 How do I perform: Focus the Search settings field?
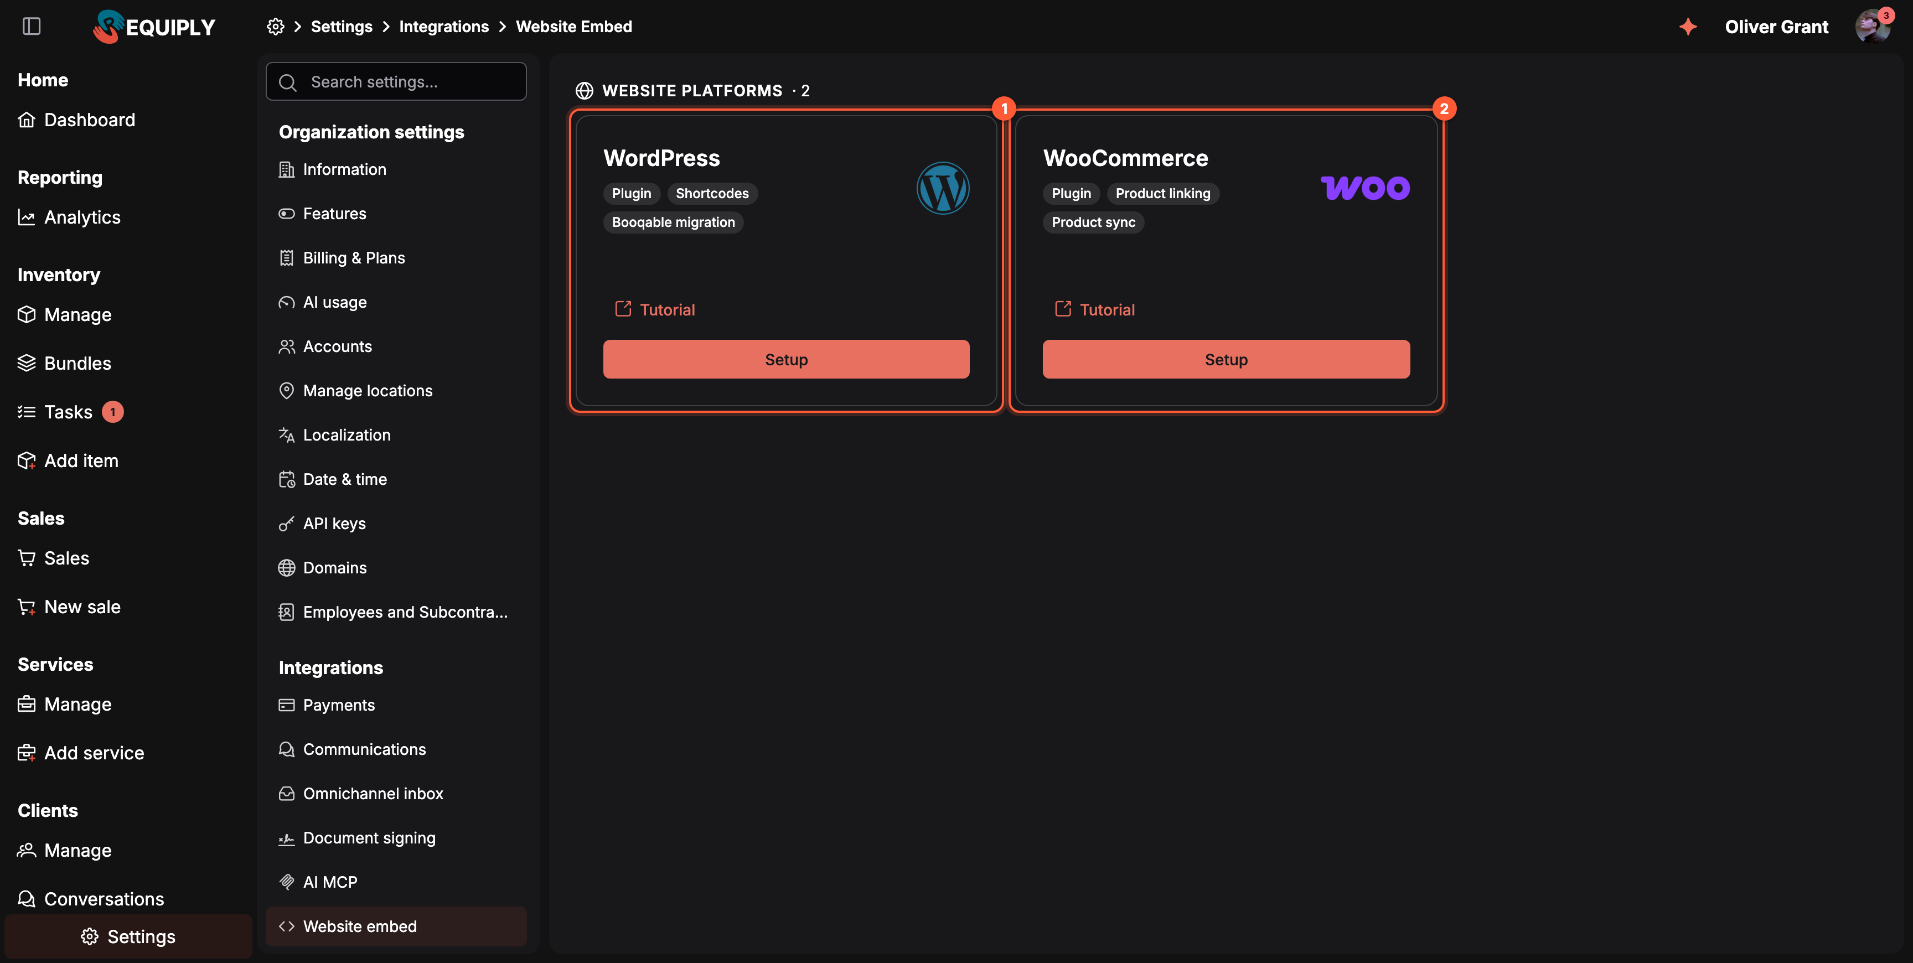(396, 82)
